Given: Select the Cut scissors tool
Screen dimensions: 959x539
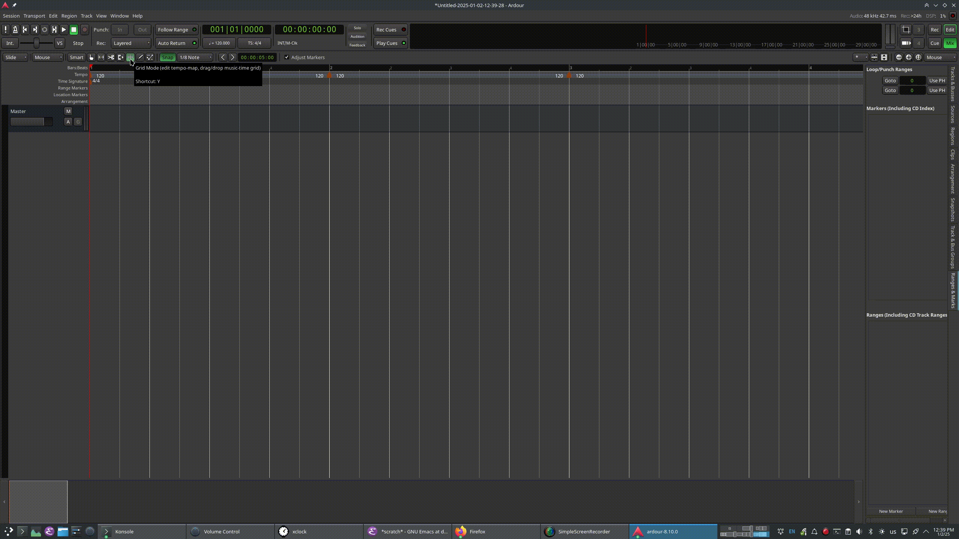Looking at the screenshot, I should (111, 57).
